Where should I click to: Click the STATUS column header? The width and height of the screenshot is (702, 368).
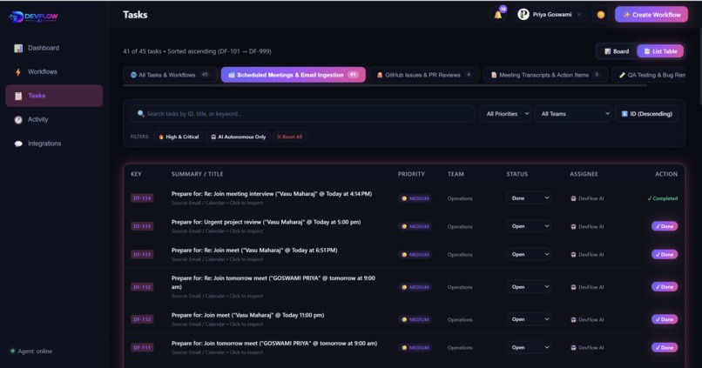click(517, 174)
